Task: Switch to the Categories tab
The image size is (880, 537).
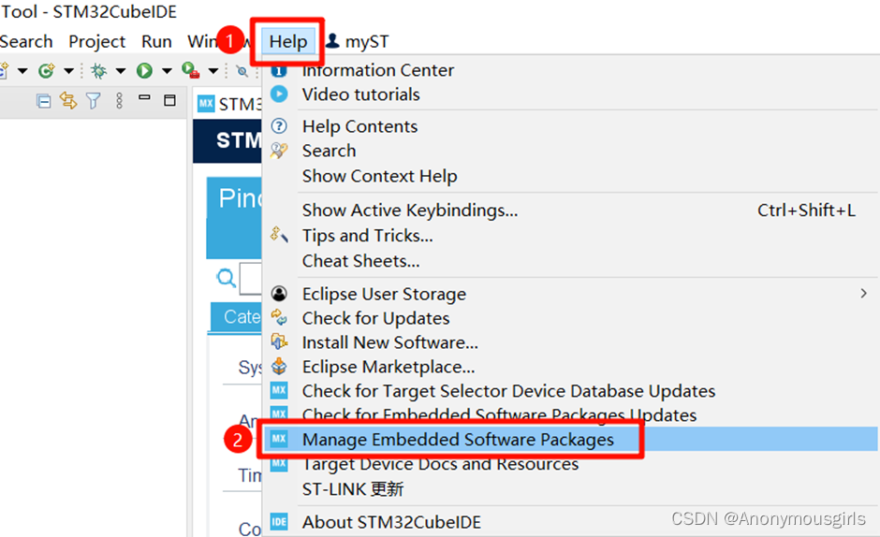Action: tap(236, 316)
